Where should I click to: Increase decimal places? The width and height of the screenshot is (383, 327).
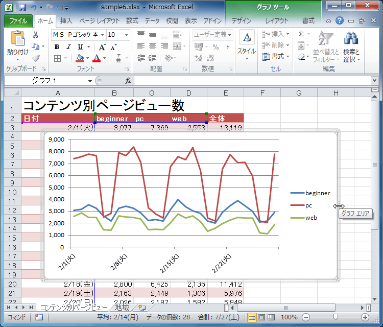point(199,58)
